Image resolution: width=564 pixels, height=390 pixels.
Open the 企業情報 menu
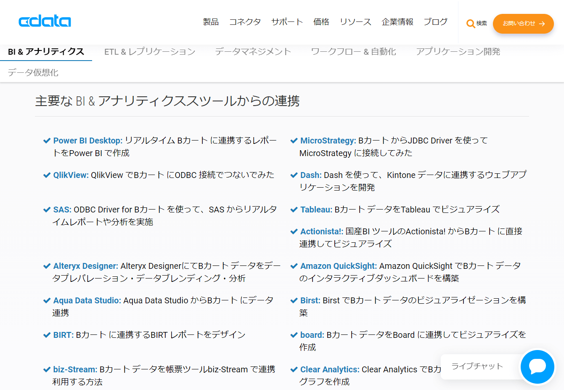(397, 22)
